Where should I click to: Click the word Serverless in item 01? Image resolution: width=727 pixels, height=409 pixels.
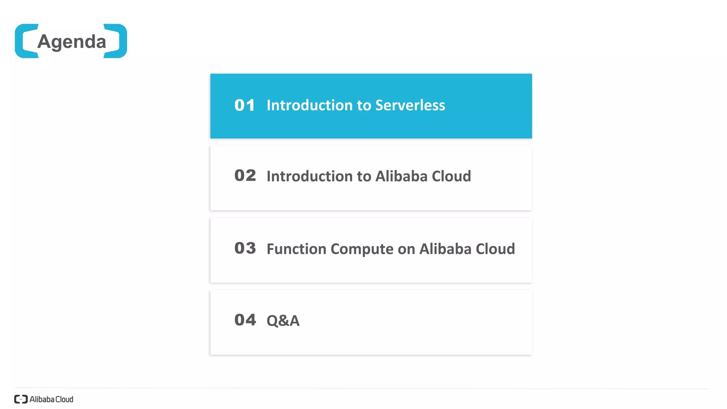point(410,105)
